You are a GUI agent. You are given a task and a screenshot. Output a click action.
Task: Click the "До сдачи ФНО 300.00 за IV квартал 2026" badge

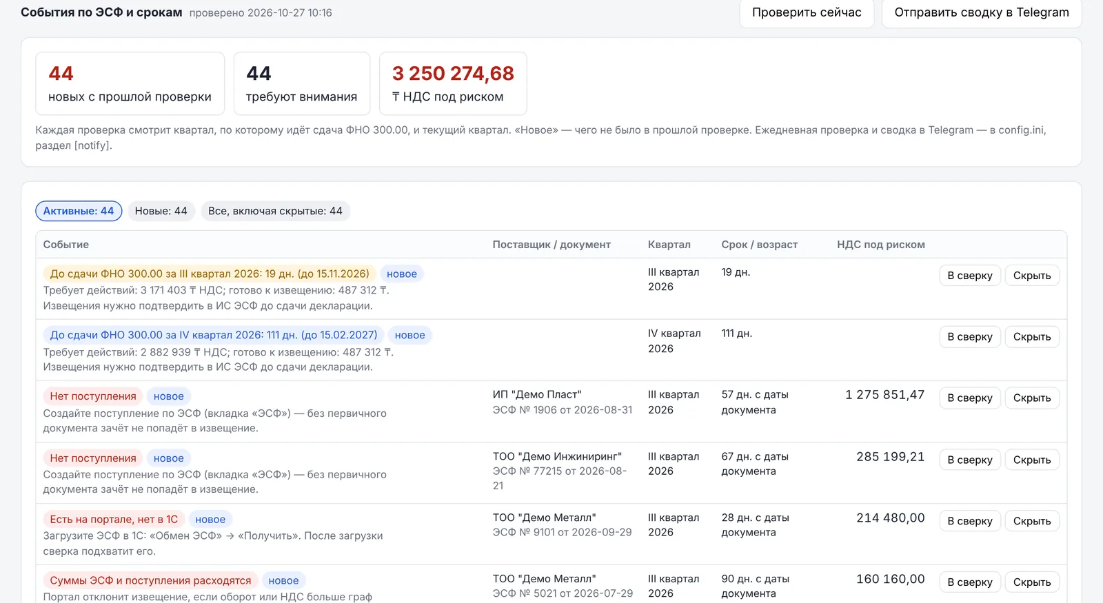[x=214, y=336]
